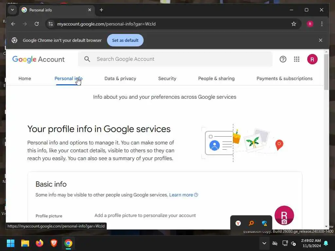Click the orange magnifier tray icon
The width and height of the screenshot is (335, 251).
251,223
